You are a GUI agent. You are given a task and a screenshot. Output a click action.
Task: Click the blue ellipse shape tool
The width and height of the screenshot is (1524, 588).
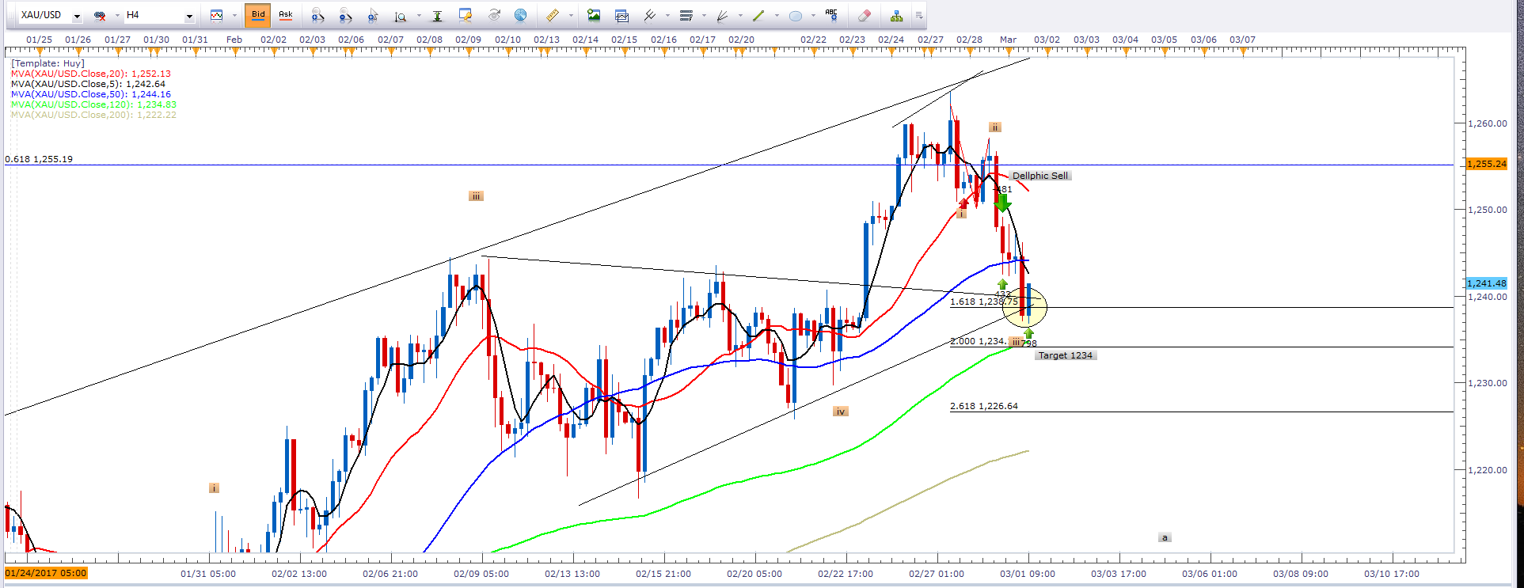click(x=796, y=15)
